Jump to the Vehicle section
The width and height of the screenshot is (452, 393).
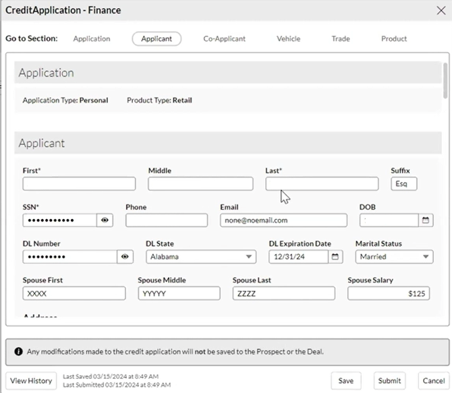(x=288, y=38)
